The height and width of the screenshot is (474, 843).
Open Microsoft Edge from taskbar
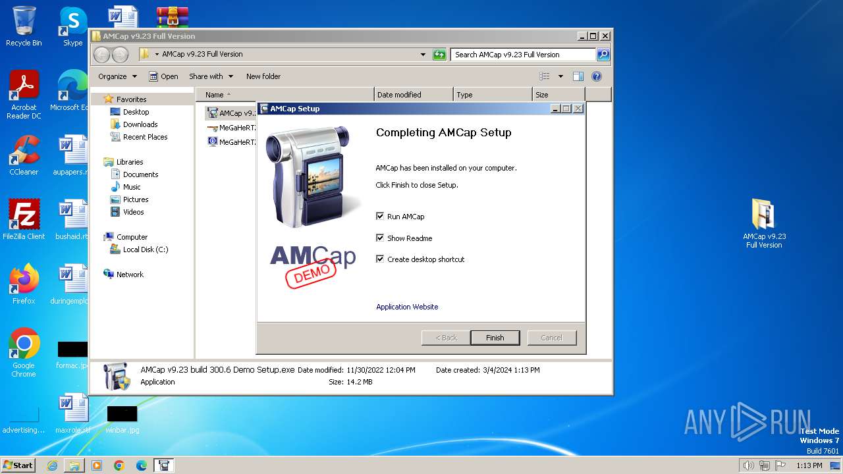pos(142,465)
